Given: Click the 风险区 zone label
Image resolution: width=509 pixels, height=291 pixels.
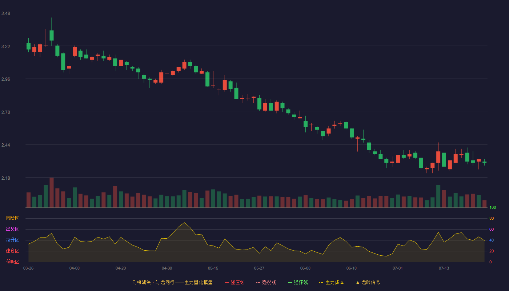Looking at the screenshot, I should coord(12,218).
